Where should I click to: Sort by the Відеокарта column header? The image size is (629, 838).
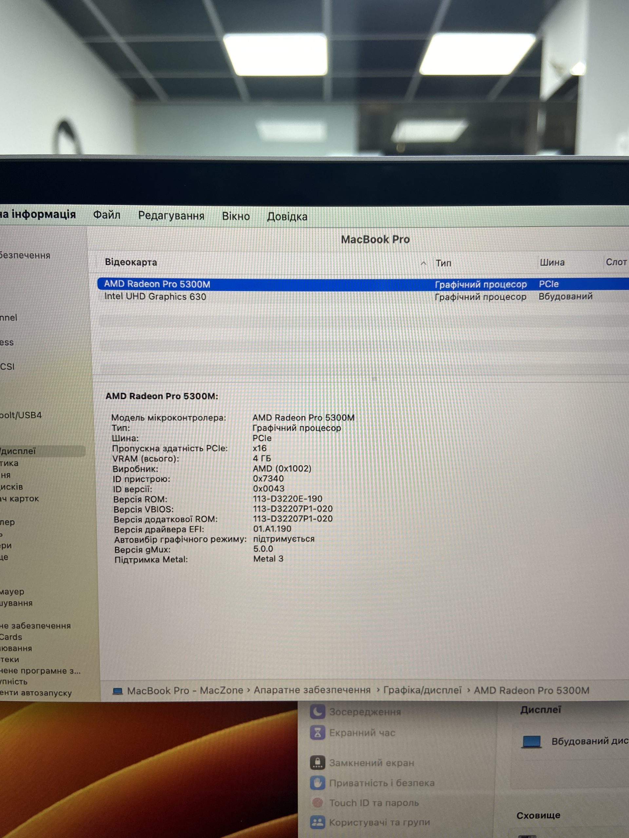(131, 262)
